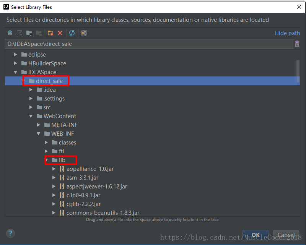Select the direct_sale folder row
Image resolution: width=306 pixels, height=245 pixels.
pyautogui.click(x=152, y=81)
